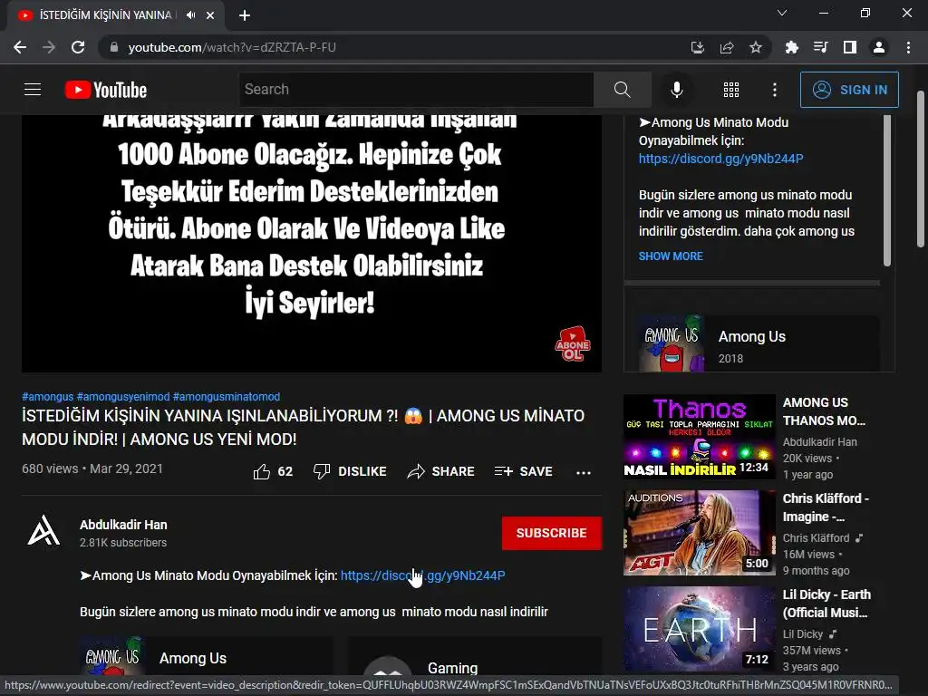Open the browser extensions puzzle icon
The height and width of the screenshot is (696, 928).
(791, 47)
